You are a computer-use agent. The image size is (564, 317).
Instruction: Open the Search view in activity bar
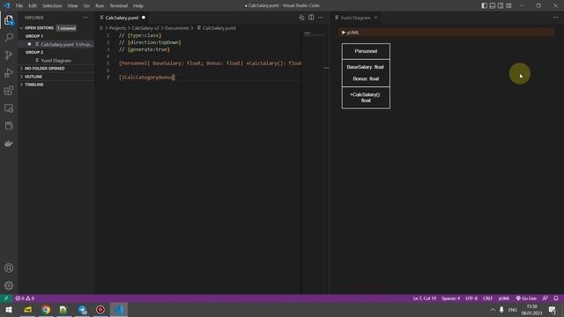tap(9, 37)
